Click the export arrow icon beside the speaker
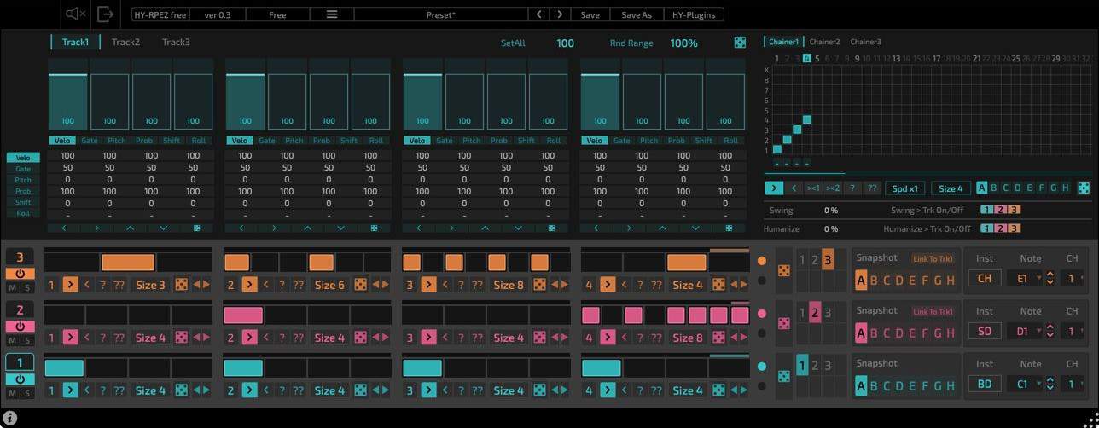Viewport: 1099px width, 428px height. [x=105, y=14]
